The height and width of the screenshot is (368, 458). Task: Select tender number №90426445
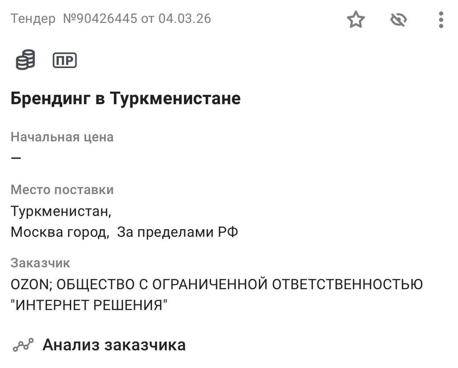[x=100, y=18]
